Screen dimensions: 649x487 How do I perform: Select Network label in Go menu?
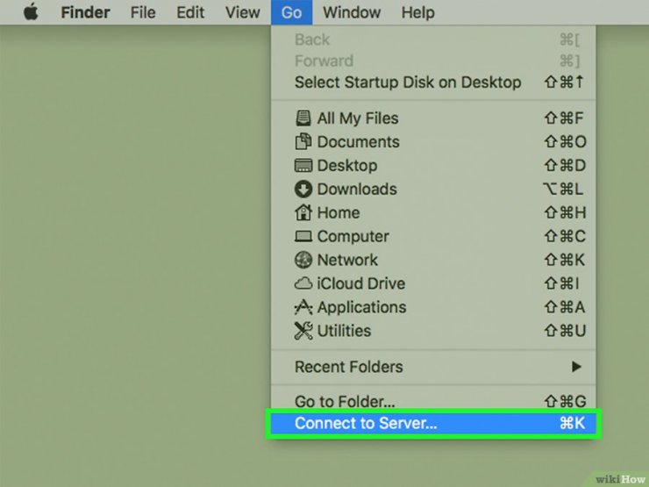point(347,260)
